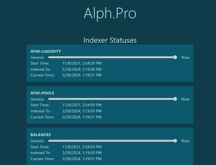216x165 pixels.
Task: Select the AYIN-POOLS indexer title
Action: [x=42, y=93]
